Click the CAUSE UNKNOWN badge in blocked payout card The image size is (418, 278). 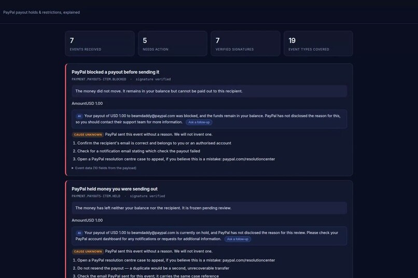[x=88, y=135]
